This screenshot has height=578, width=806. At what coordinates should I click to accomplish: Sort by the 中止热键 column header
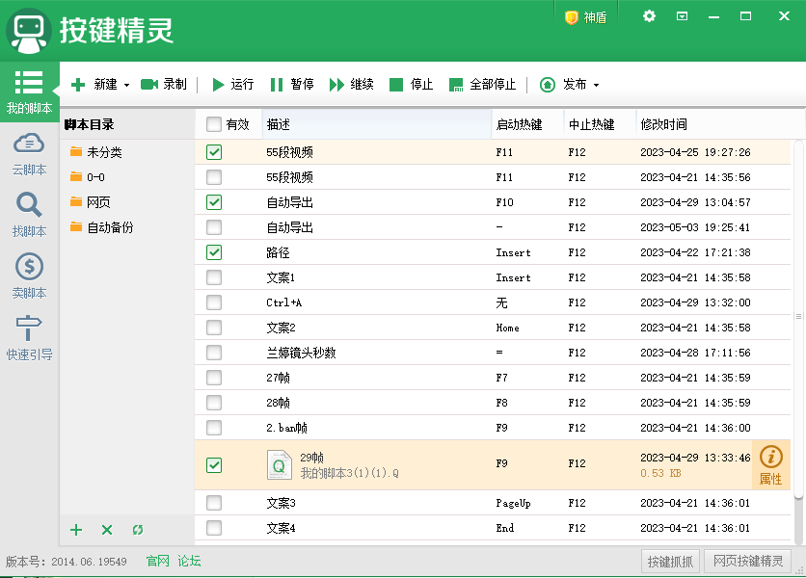[600, 124]
